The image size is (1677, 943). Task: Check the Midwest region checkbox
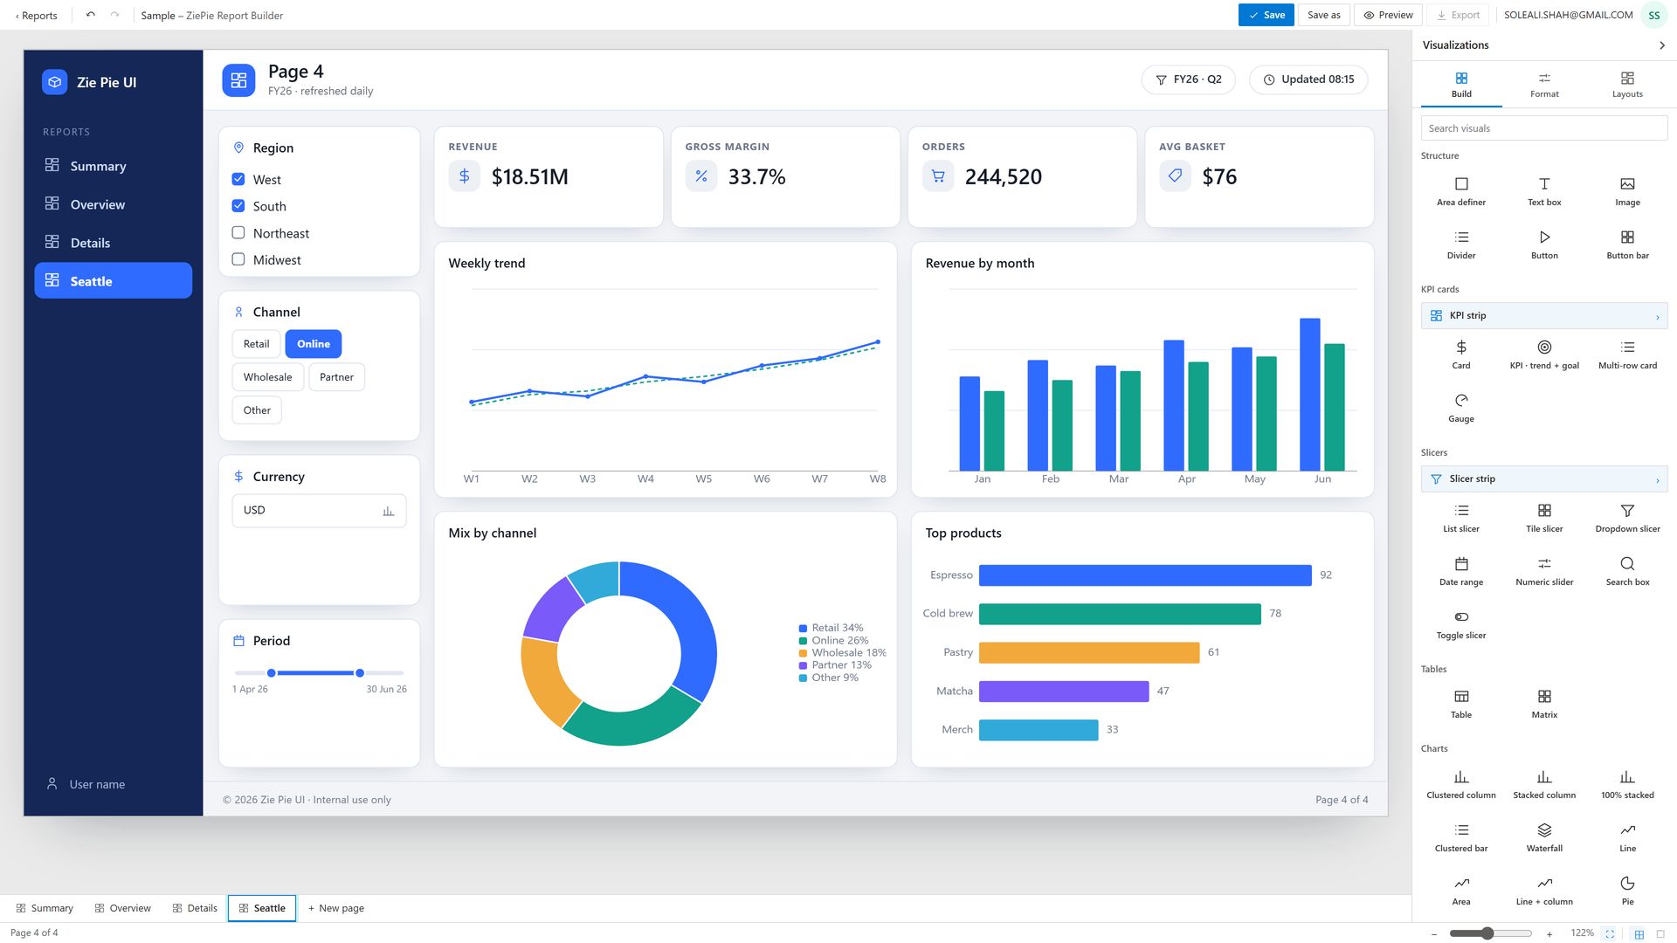(238, 259)
